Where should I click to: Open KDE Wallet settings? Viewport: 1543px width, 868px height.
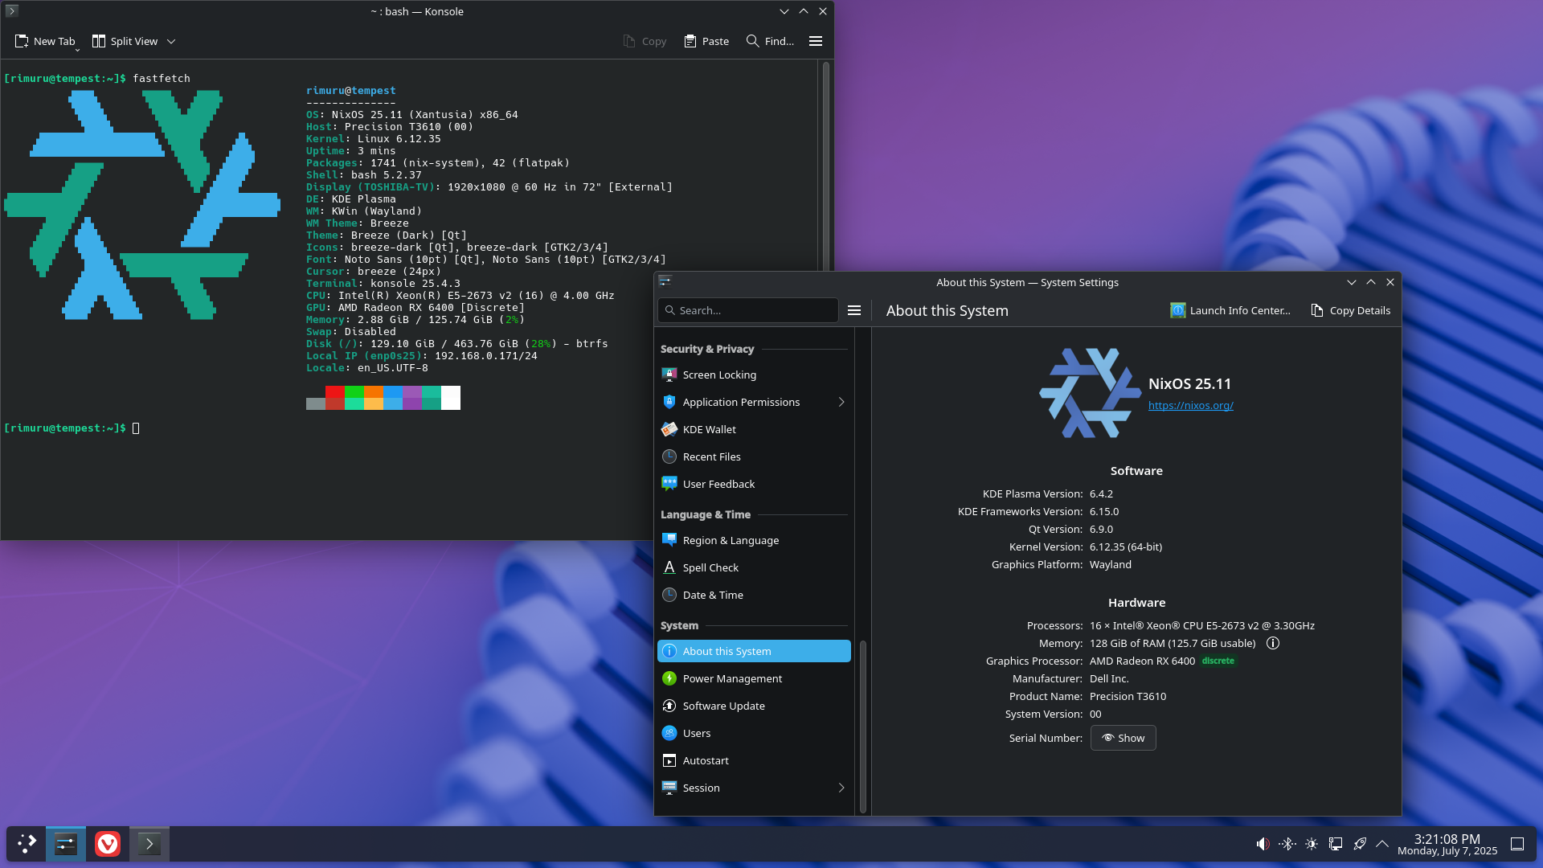pos(754,429)
